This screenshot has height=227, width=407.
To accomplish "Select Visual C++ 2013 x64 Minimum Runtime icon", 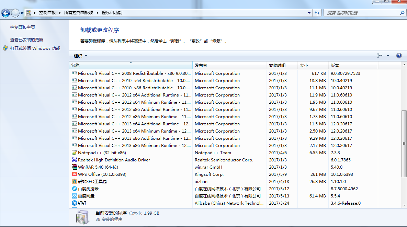I will point(75,131).
